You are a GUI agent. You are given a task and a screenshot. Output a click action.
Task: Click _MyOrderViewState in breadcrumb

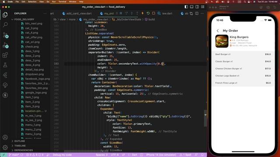(x=129, y=19)
